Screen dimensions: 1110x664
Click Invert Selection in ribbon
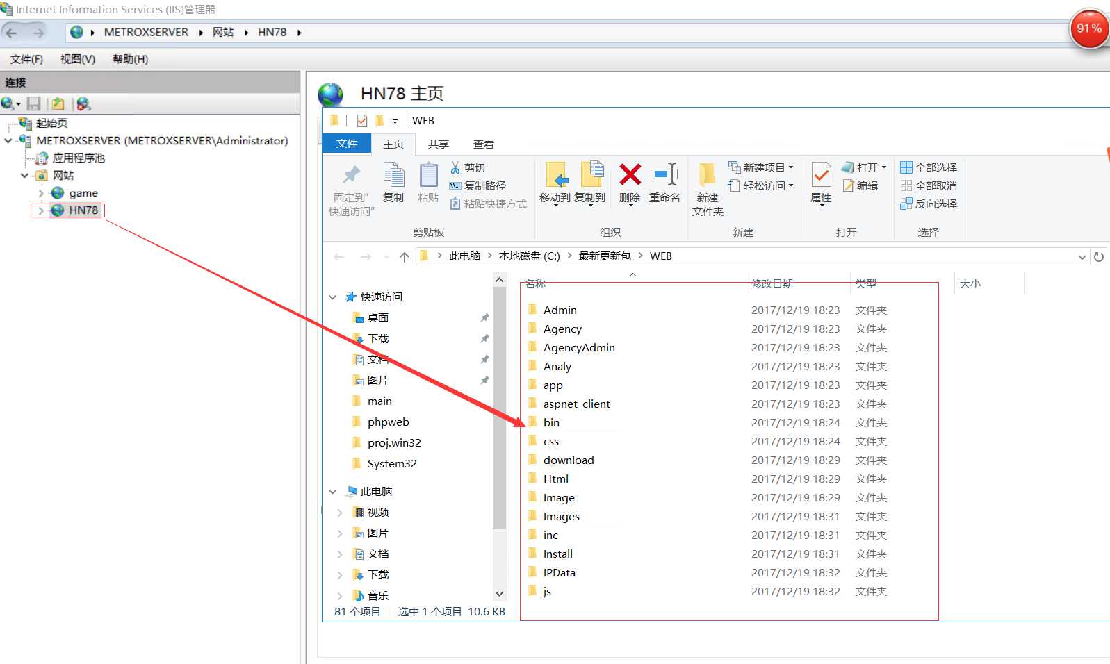(x=929, y=204)
